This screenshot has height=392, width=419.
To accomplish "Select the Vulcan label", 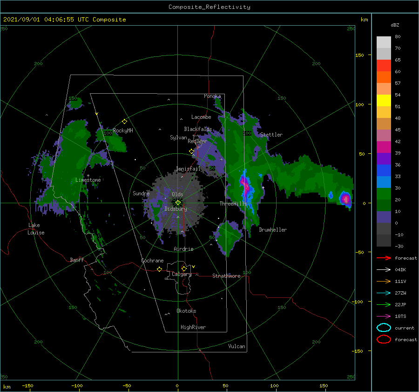I will pyautogui.click(x=237, y=346).
